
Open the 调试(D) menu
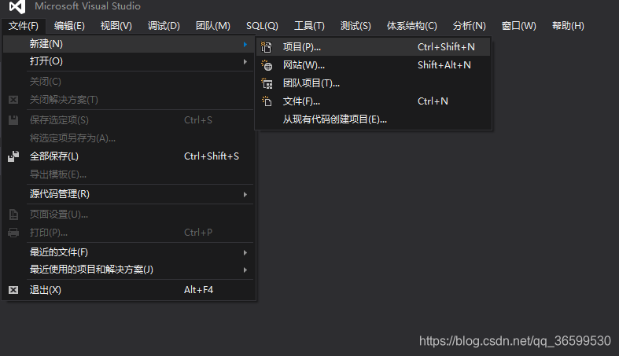point(164,26)
